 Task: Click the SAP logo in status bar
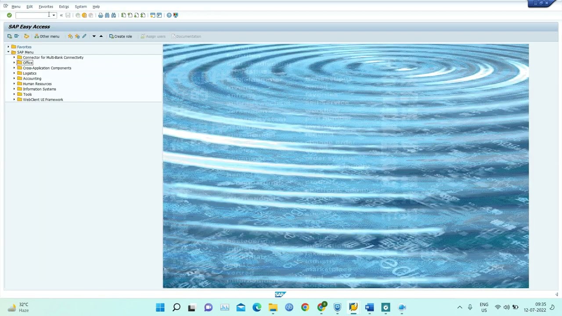280,294
